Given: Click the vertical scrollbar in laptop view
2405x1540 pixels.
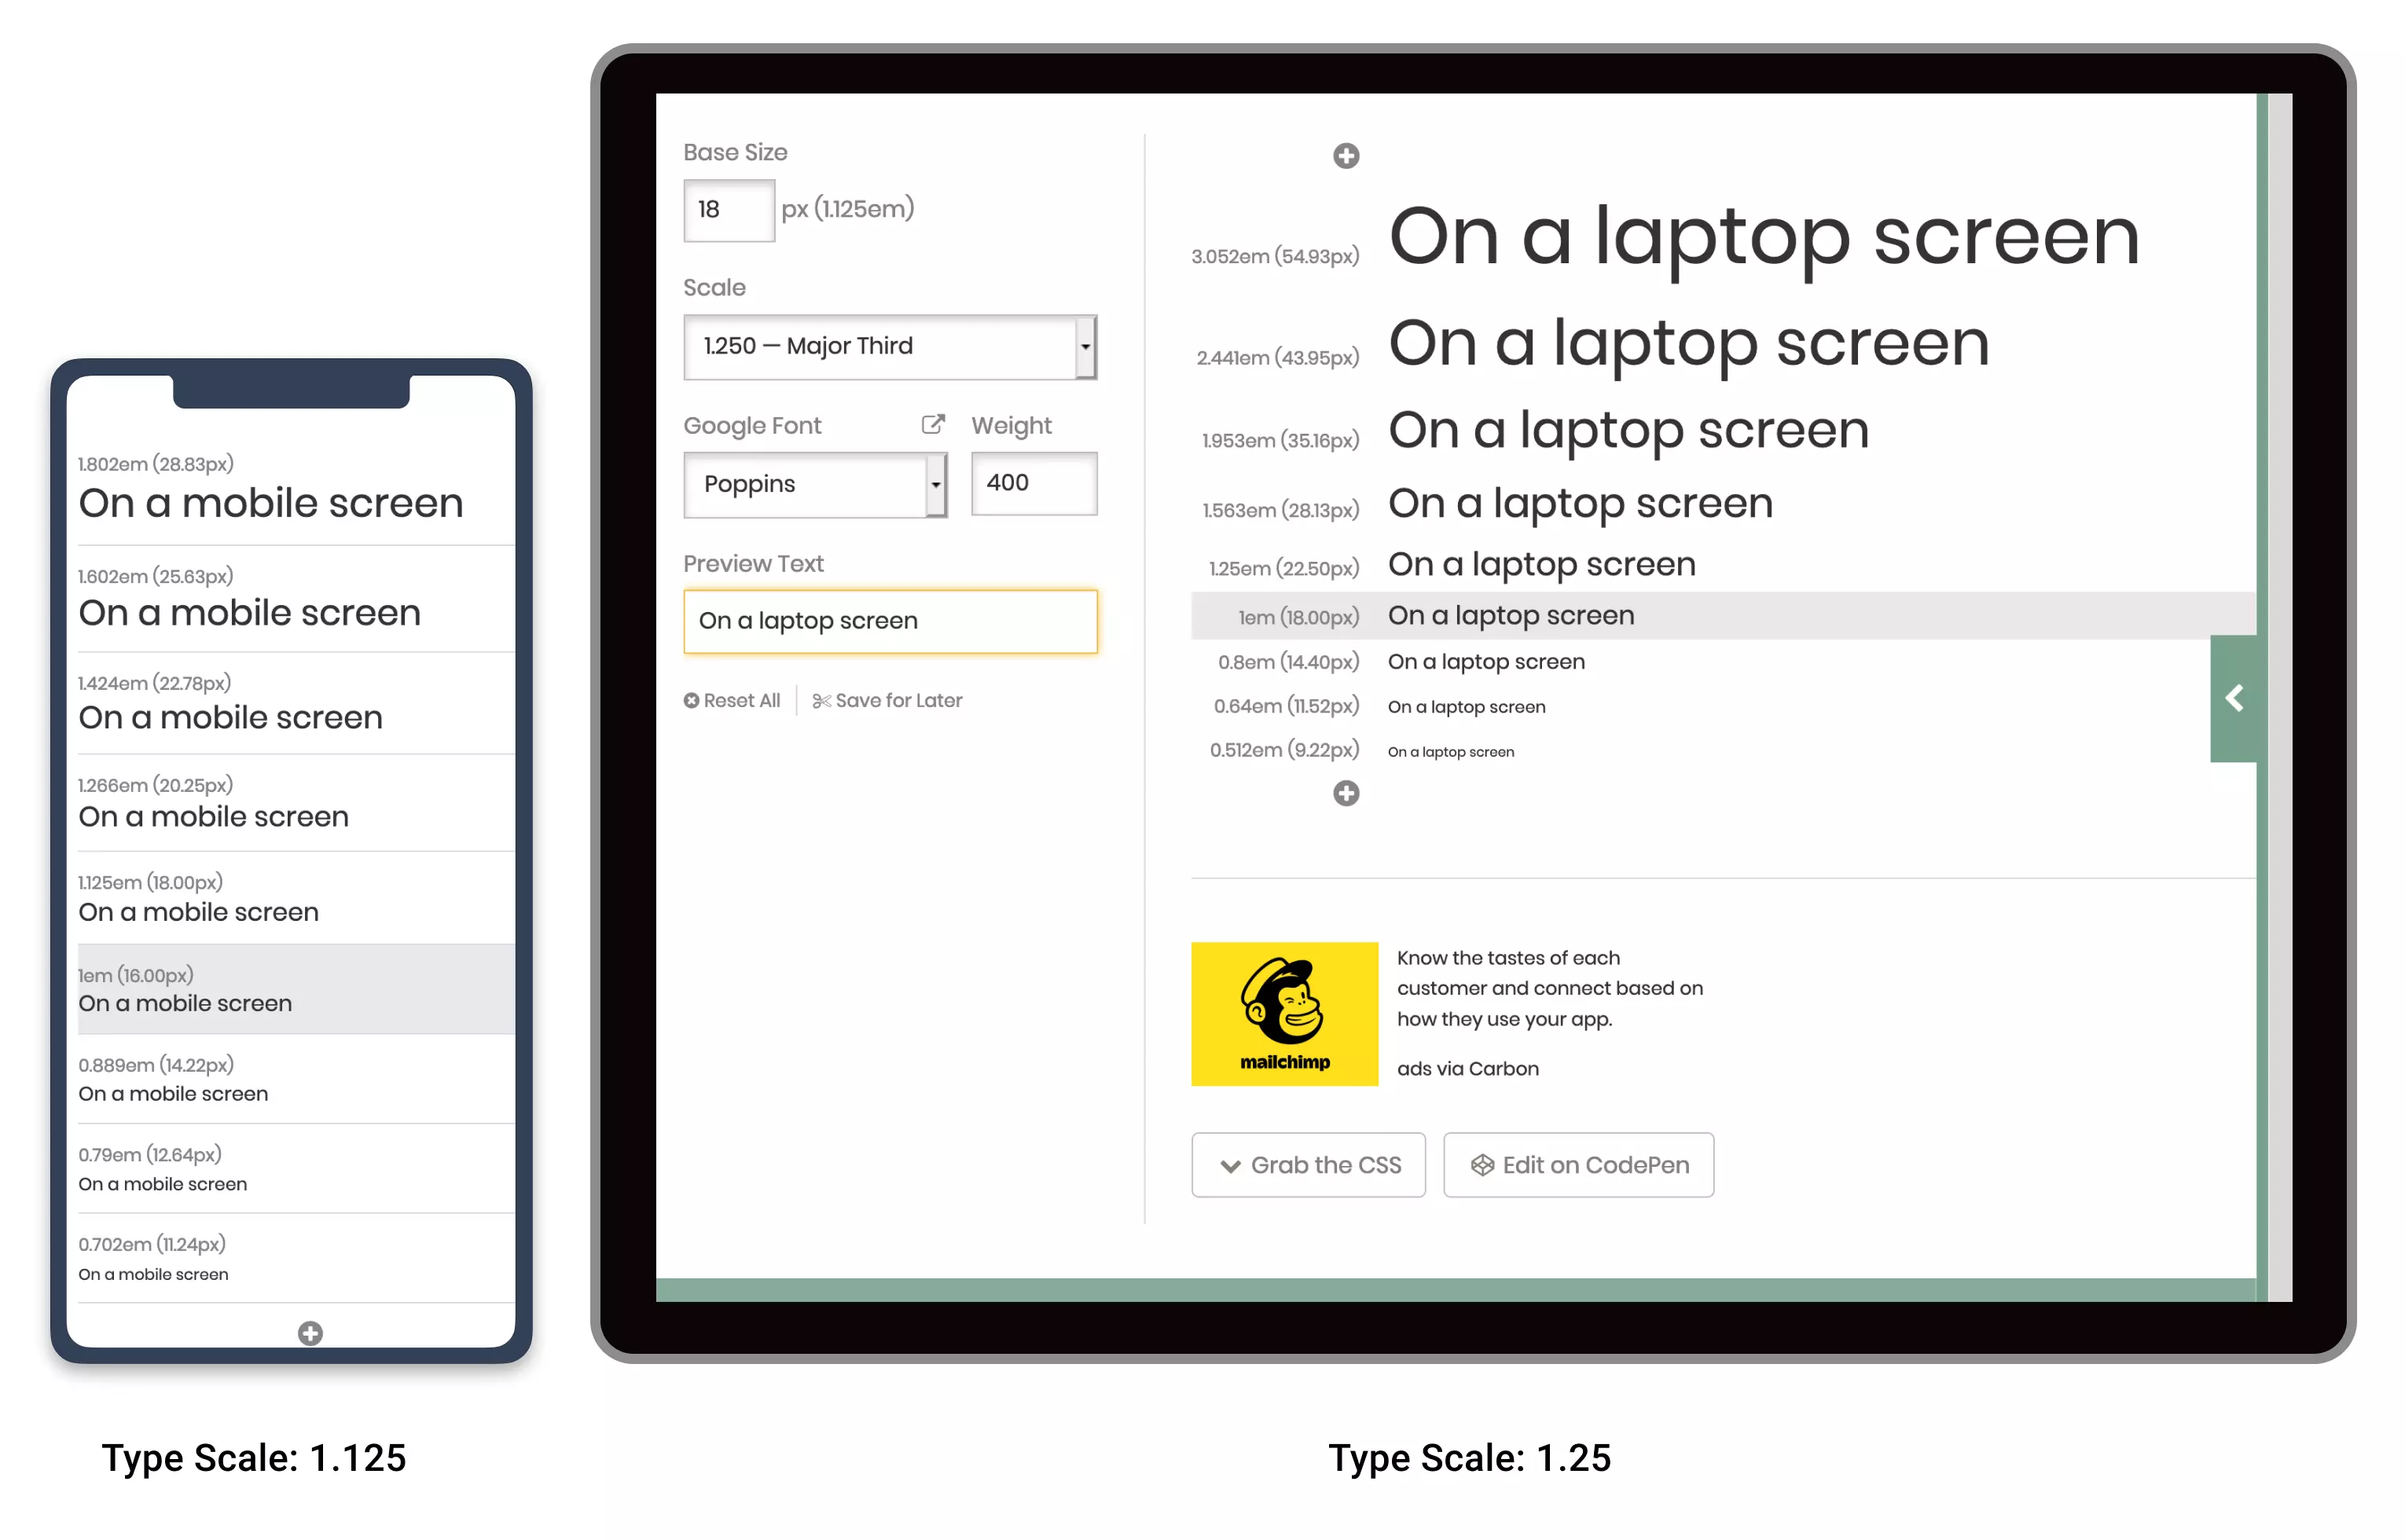Looking at the screenshot, I should point(2279,696).
